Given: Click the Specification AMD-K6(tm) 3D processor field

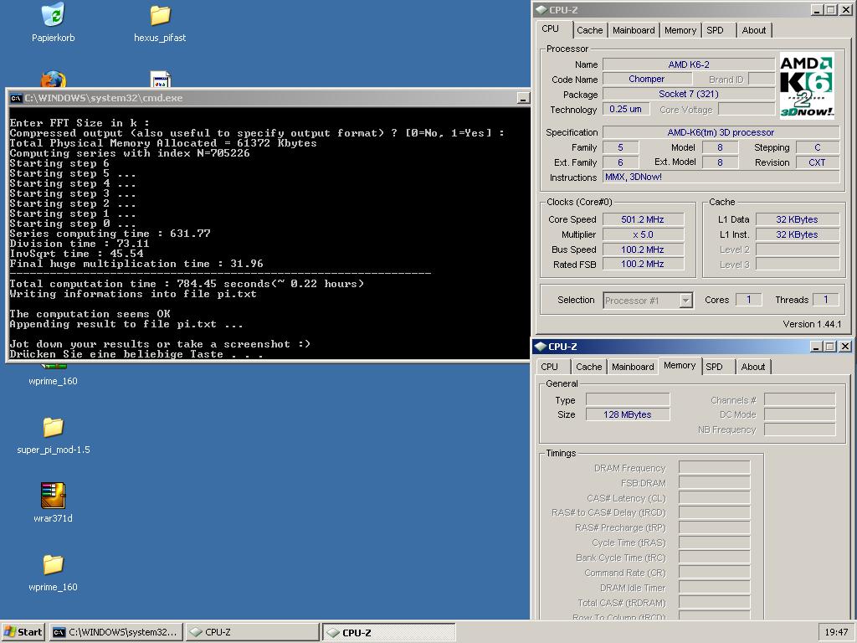Looking at the screenshot, I should coord(721,132).
